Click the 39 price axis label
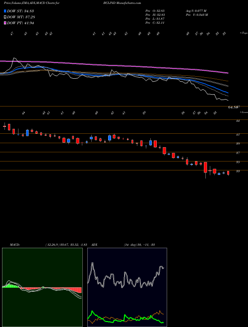Image resolution: width=248 pixels, height=327 pixels. 238,144
